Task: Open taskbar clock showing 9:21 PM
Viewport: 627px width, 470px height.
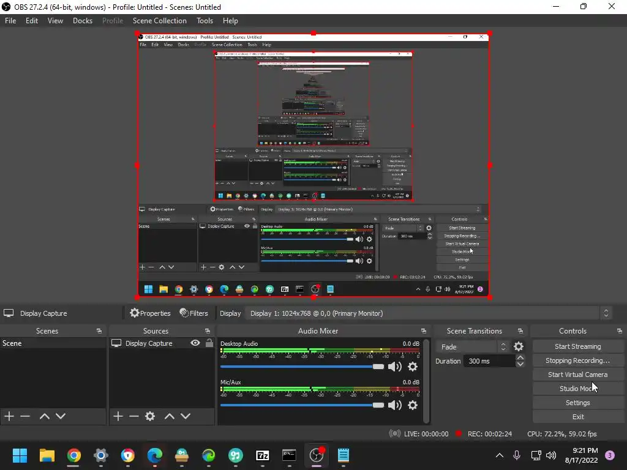Action: pyautogui.click(x=581, y=455)
